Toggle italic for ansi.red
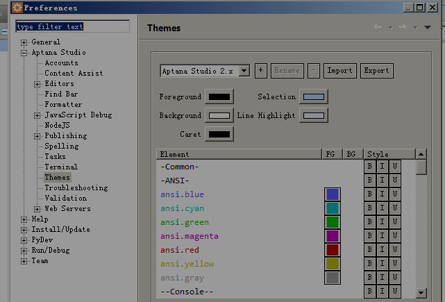The image size is (445, 302). coord(383,250)
